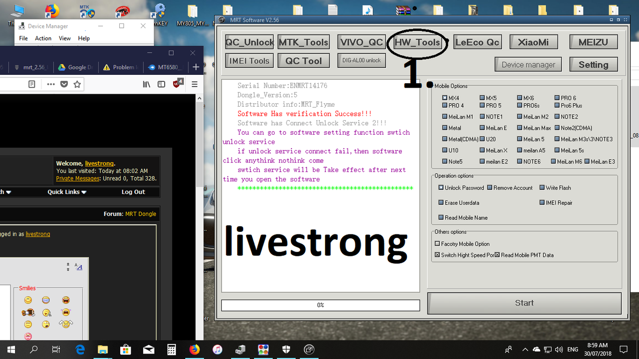Click DIG-AL00 unlock button

click(361, 60)
